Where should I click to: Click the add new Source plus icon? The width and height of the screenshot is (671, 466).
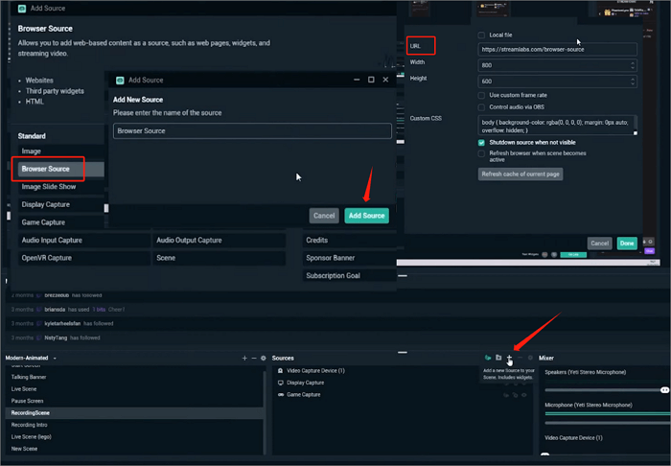(x=509, y=358)
